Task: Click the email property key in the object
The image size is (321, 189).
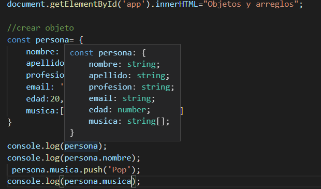Action: point(38,87)
